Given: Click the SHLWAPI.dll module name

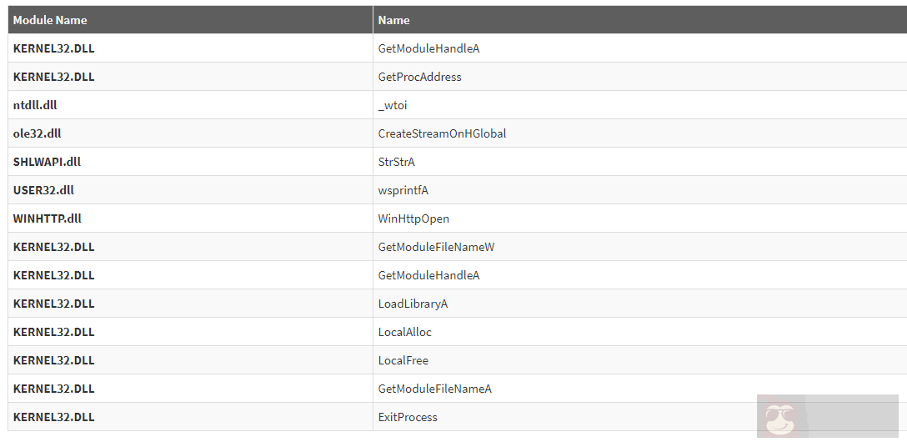Looking at the screenshot, I should (47, 162).
